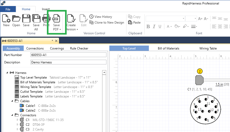
Task: Open the font family combo box
Action: [x=165, y=19]
